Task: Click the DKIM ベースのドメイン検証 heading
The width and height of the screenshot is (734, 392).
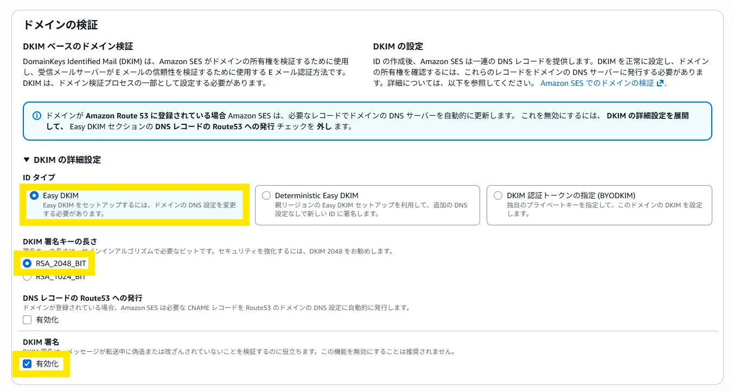Action: point(78,47)
